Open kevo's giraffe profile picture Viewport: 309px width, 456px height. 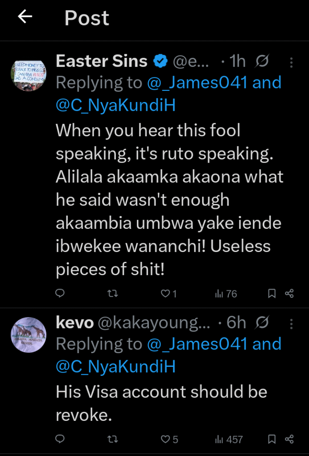(28, 335)
